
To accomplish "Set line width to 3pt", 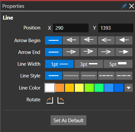I will [x=89, y=64].
